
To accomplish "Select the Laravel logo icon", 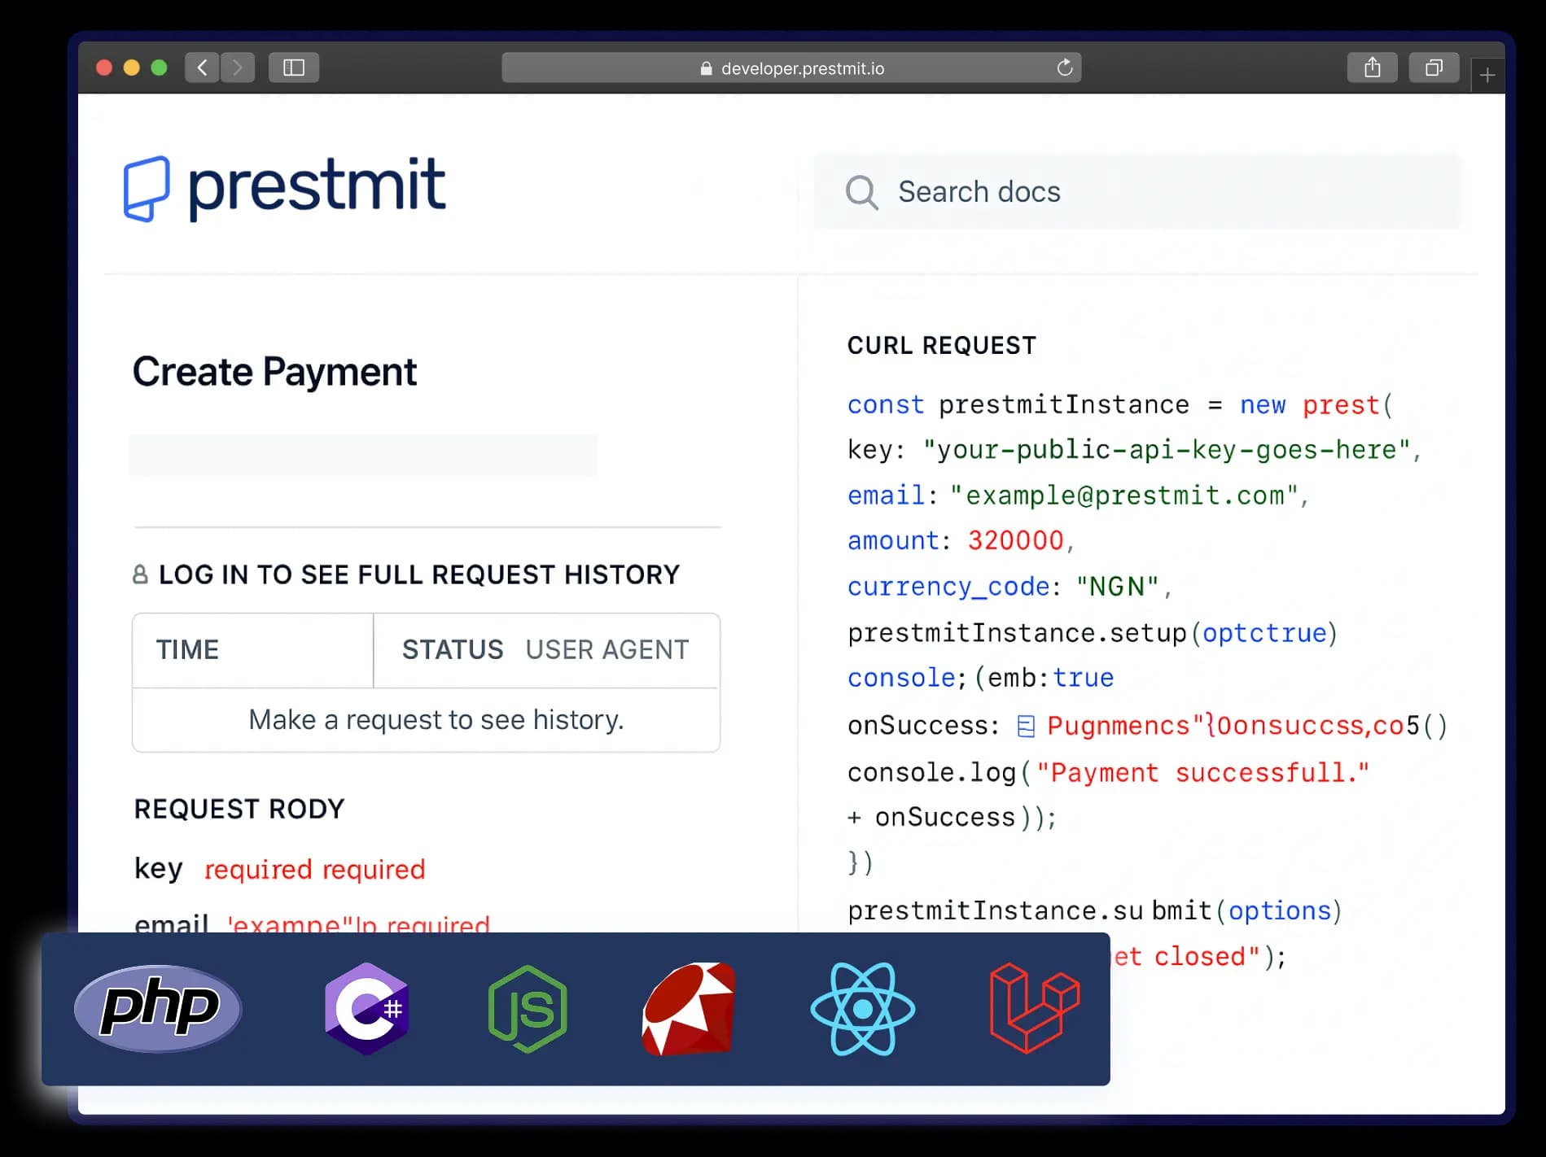I will pyautogui.click(x=1035, y=1008).
